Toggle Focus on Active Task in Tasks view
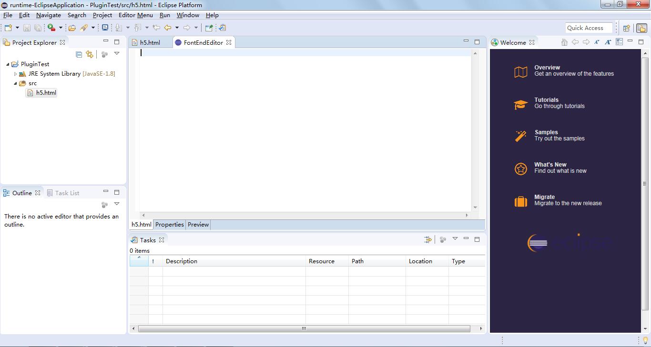Viewport: 651px width, 347px height. coord(443,239)
